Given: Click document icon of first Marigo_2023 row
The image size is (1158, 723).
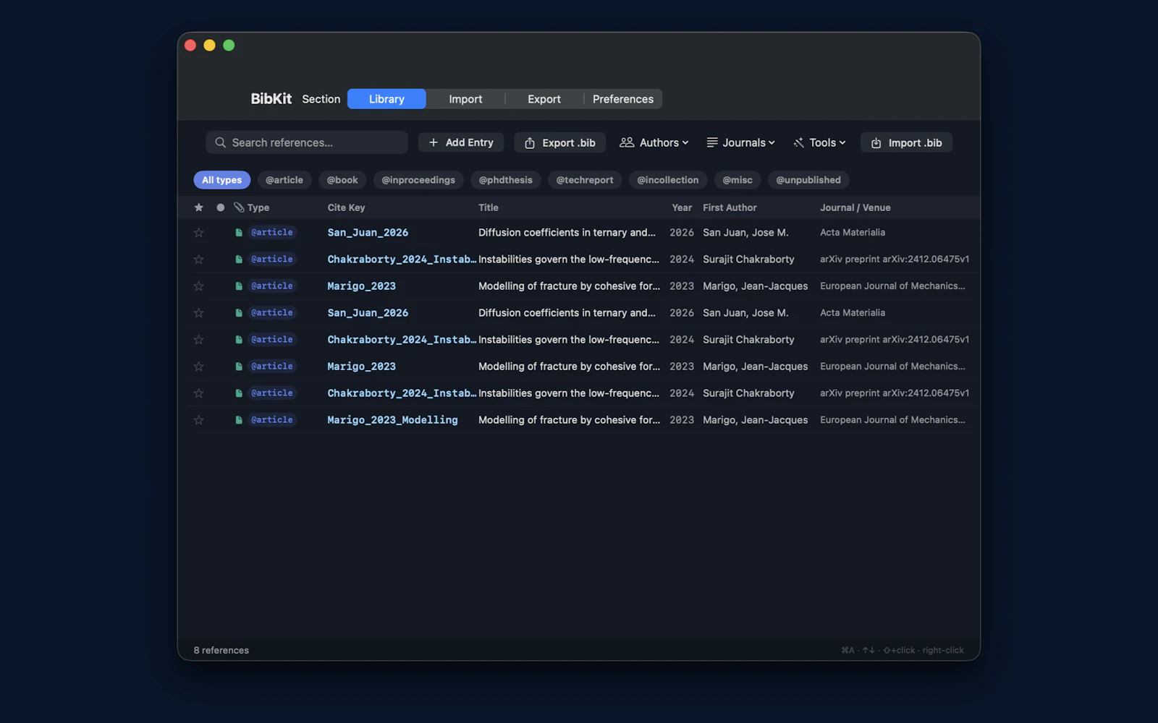Looking at the screenshot, I should (239, 286).
